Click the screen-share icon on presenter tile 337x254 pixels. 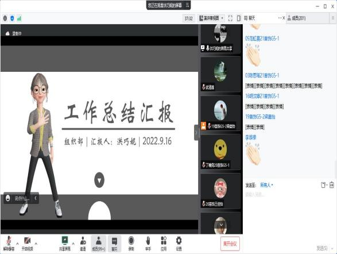point(203,48)
